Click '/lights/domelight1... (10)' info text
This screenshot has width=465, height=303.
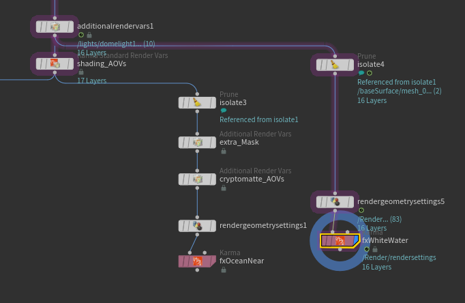[x=116, y=44]
